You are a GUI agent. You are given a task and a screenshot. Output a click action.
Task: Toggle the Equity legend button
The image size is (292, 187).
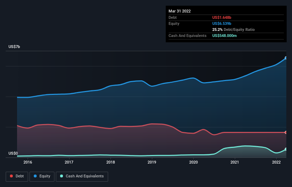[42, 176]
